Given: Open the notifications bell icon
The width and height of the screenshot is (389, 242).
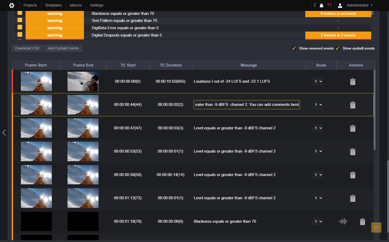Looking at the screenshot, I should (321, 5).
